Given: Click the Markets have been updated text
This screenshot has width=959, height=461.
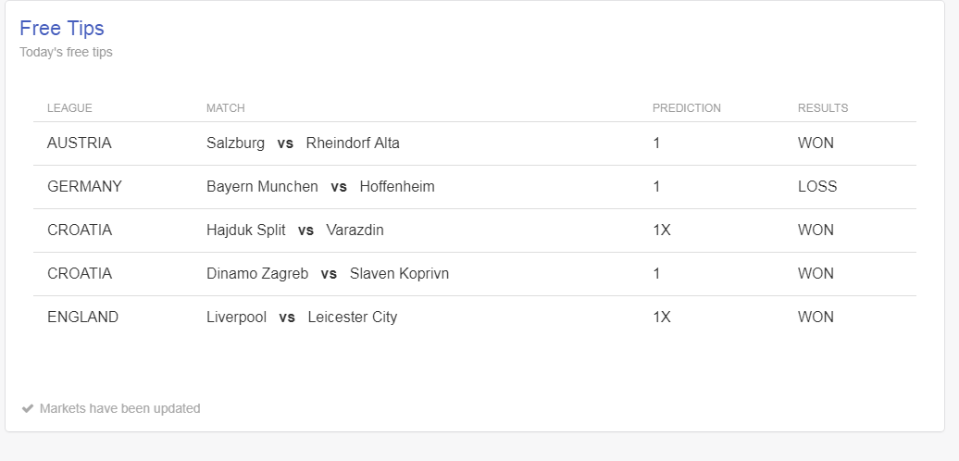Looking at the screenshot, I should pyautogui.click(x=120, y=408).
